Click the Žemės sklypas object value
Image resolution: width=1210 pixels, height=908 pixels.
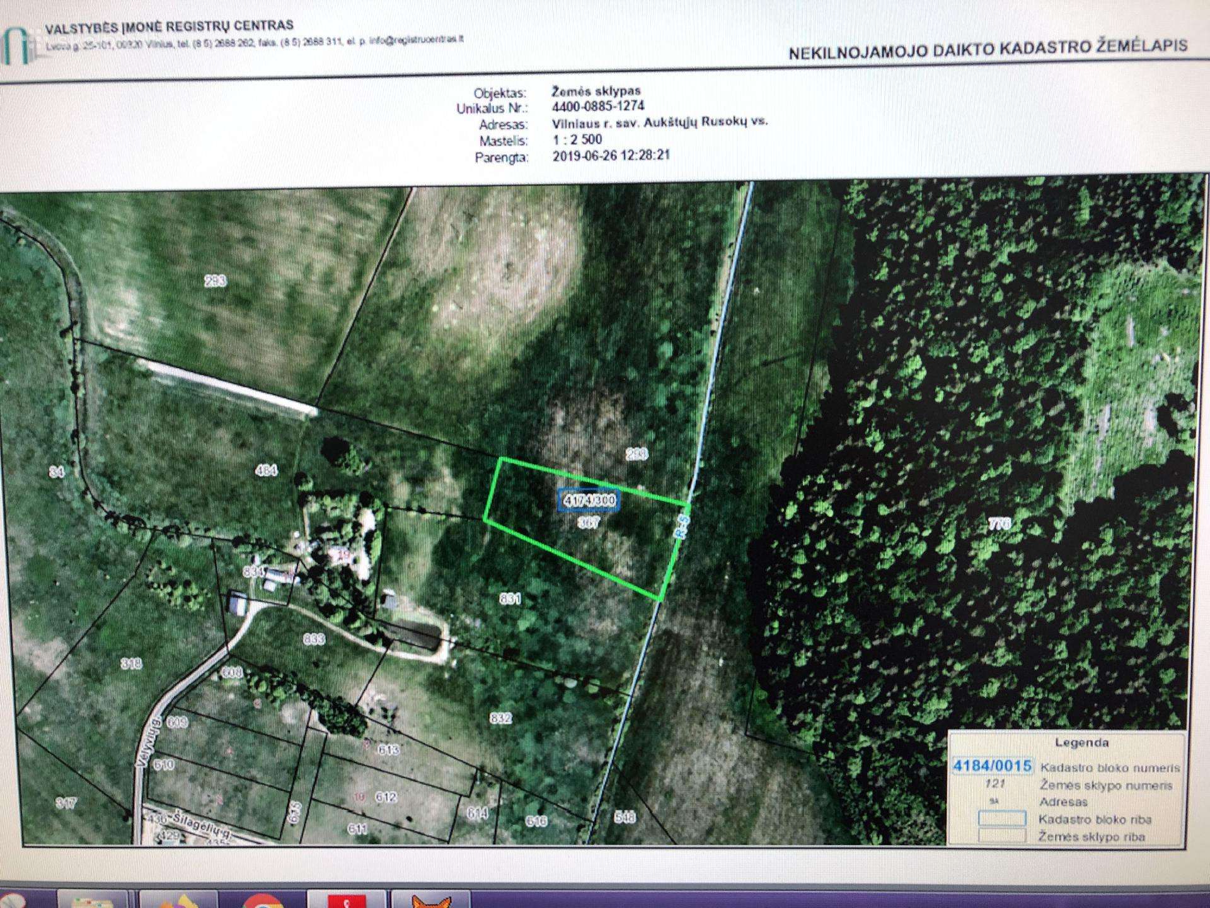click(x=596, y=91)
